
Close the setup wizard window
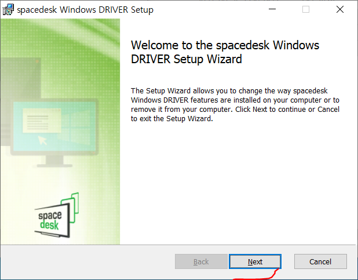340,9
